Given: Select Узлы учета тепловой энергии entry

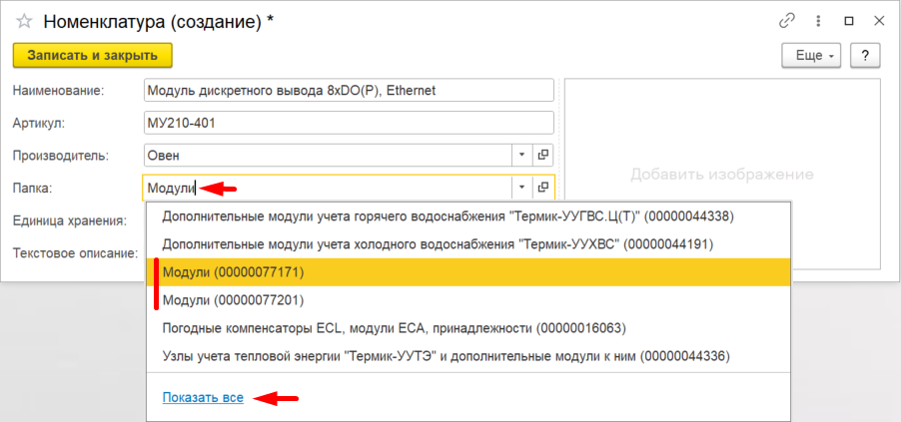Looking at the screenshot, I should tap(468, 356).
